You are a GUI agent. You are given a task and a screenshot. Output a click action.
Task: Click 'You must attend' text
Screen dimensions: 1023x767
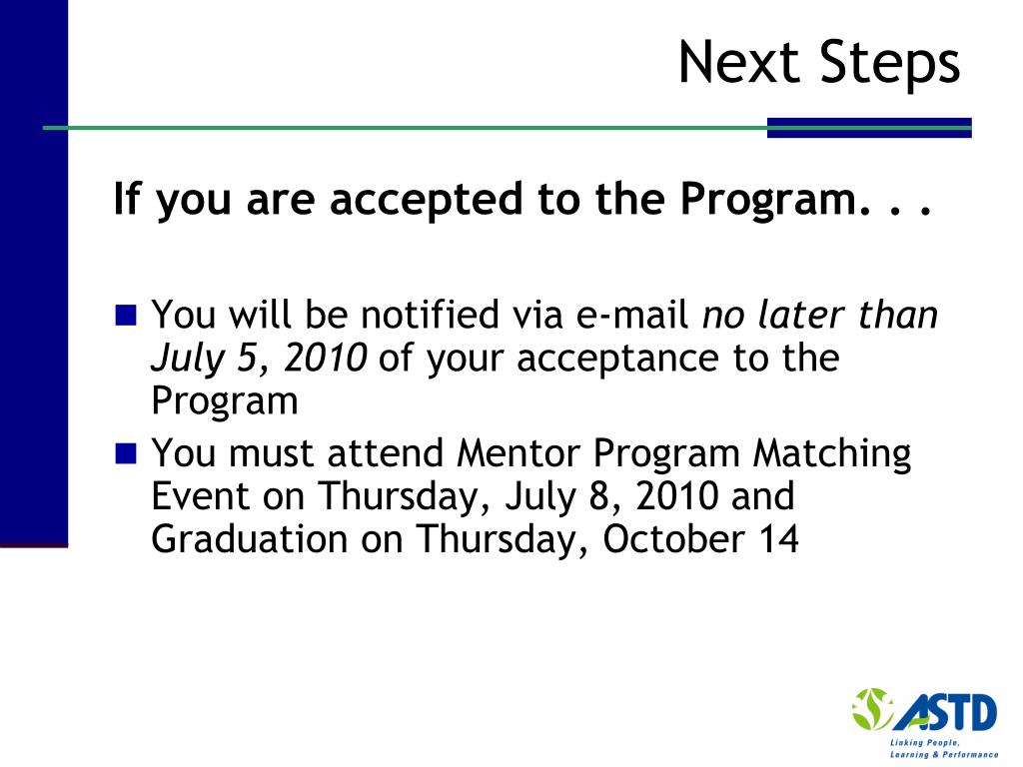tap(298, 453)
